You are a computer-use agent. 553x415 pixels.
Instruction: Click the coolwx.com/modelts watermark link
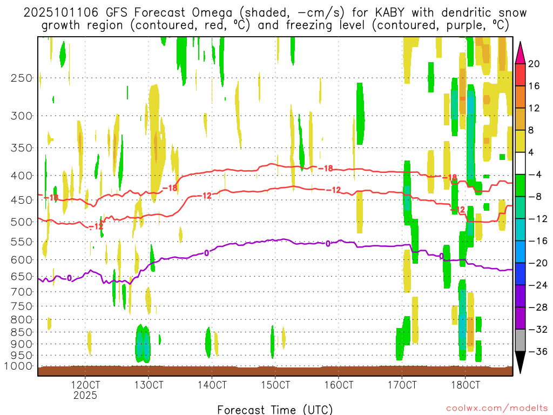click(497, 409)
